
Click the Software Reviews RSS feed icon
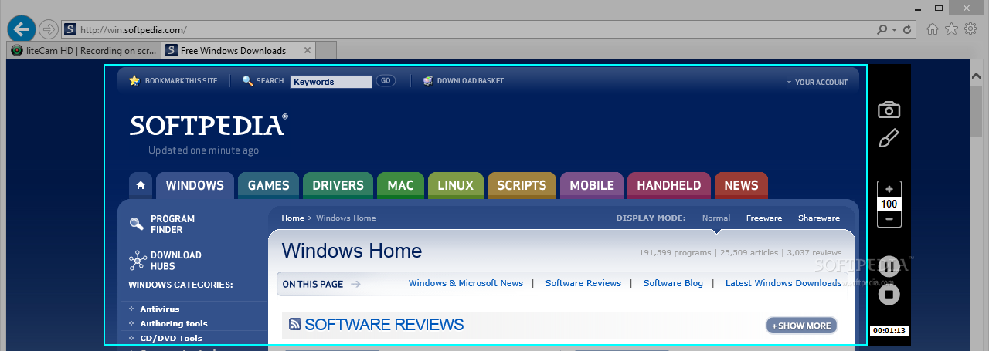click(295, 325)
